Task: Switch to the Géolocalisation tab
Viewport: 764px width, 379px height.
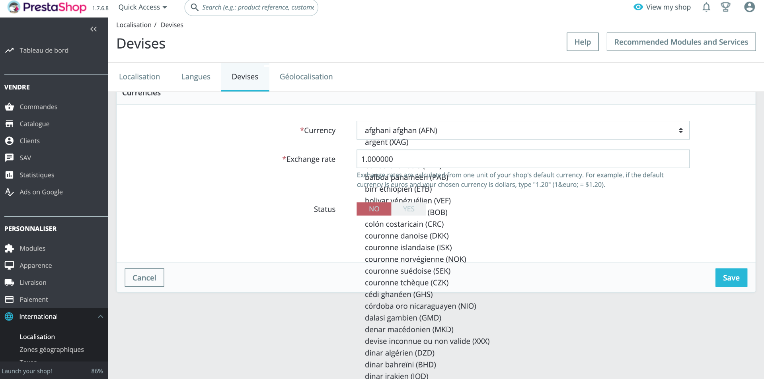Action: pos(306,77)
